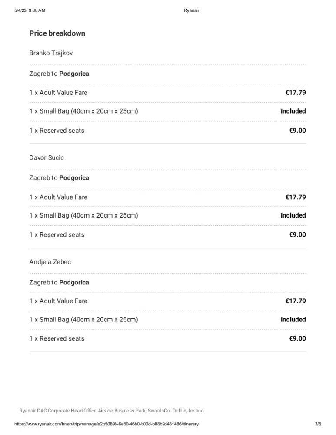Click Davor Sucic's Reserved seats label
The height and width of the screenshot is (435, 336).
pyautogui.click(x=57, y=234)
